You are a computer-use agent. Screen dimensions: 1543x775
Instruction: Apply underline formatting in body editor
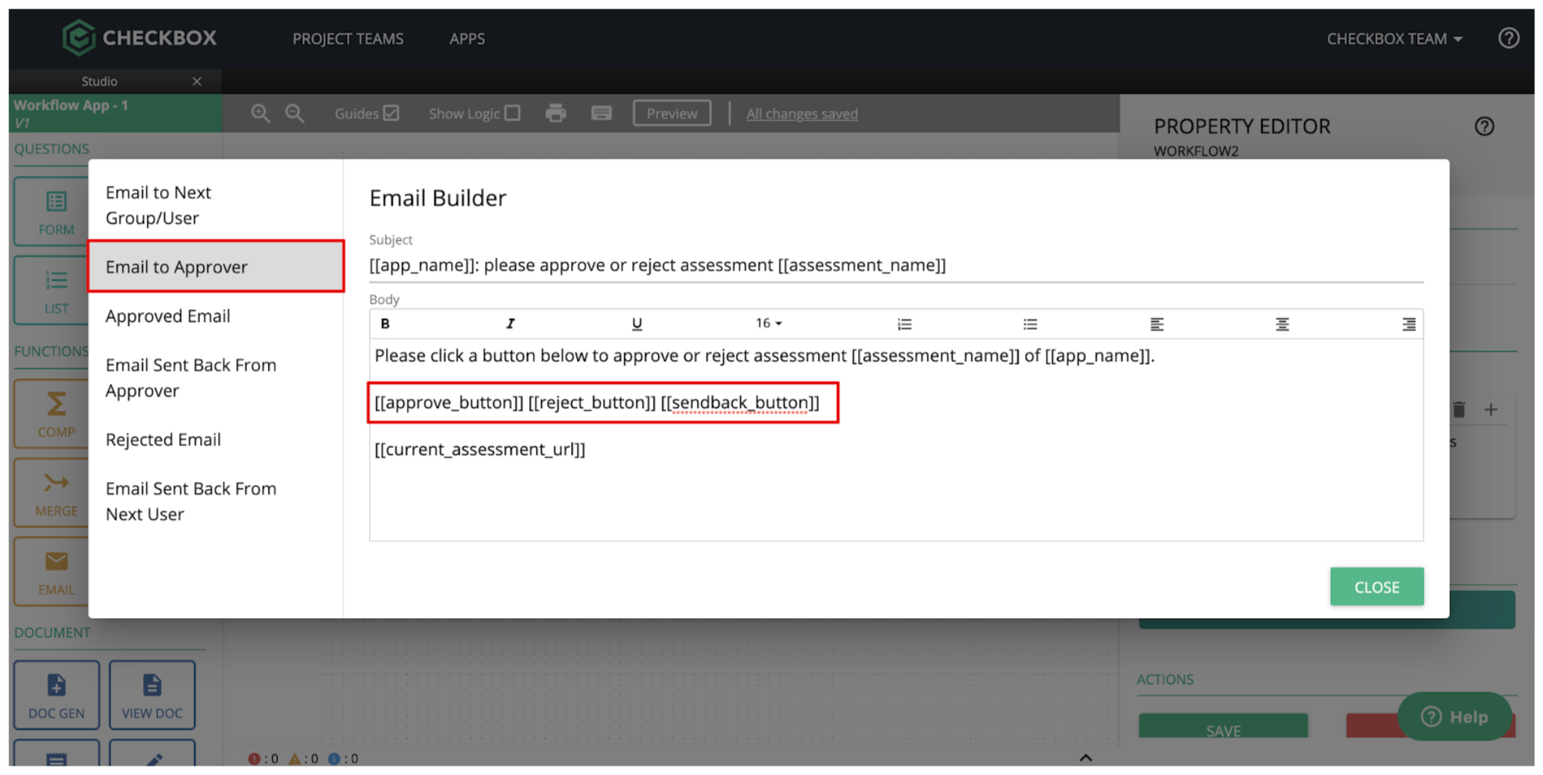(636, 323)
